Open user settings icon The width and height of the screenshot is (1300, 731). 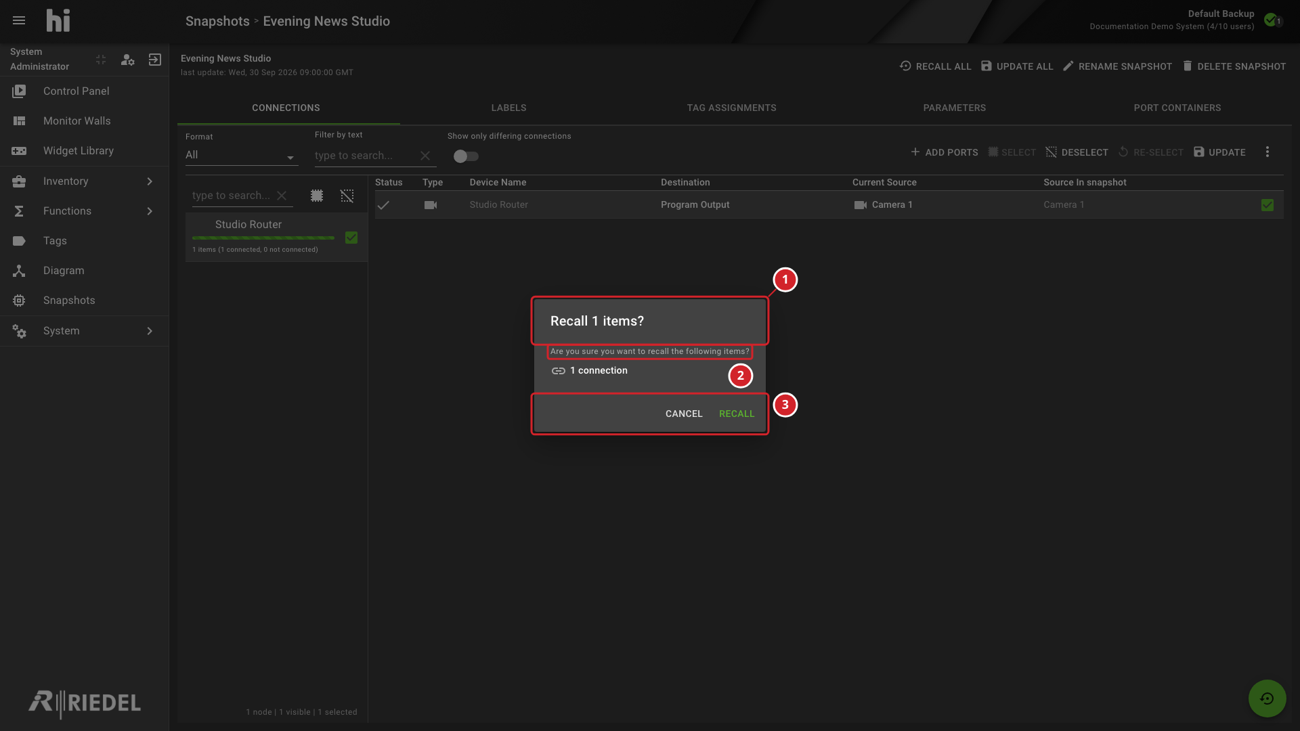(x=127, y=60)
